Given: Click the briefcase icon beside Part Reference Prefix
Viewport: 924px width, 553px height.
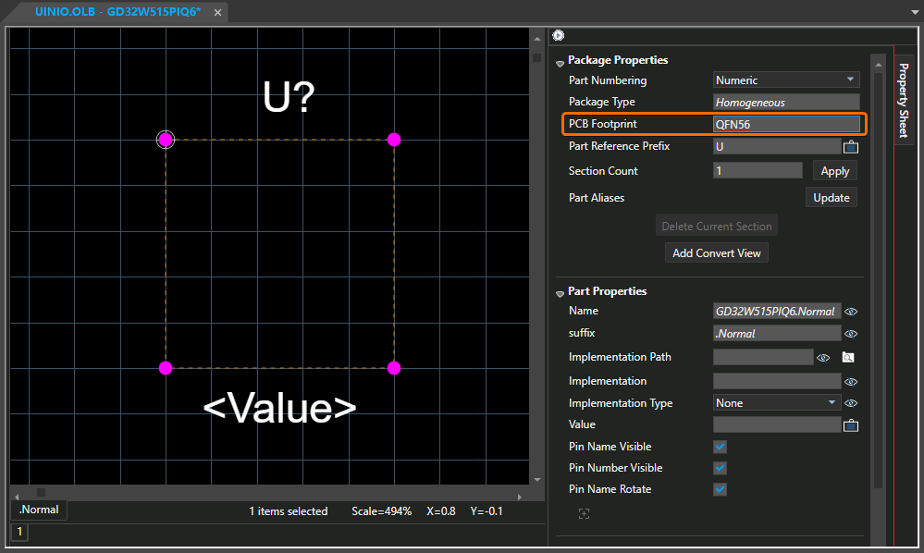Looking at the screenshot, I should 852,146.
